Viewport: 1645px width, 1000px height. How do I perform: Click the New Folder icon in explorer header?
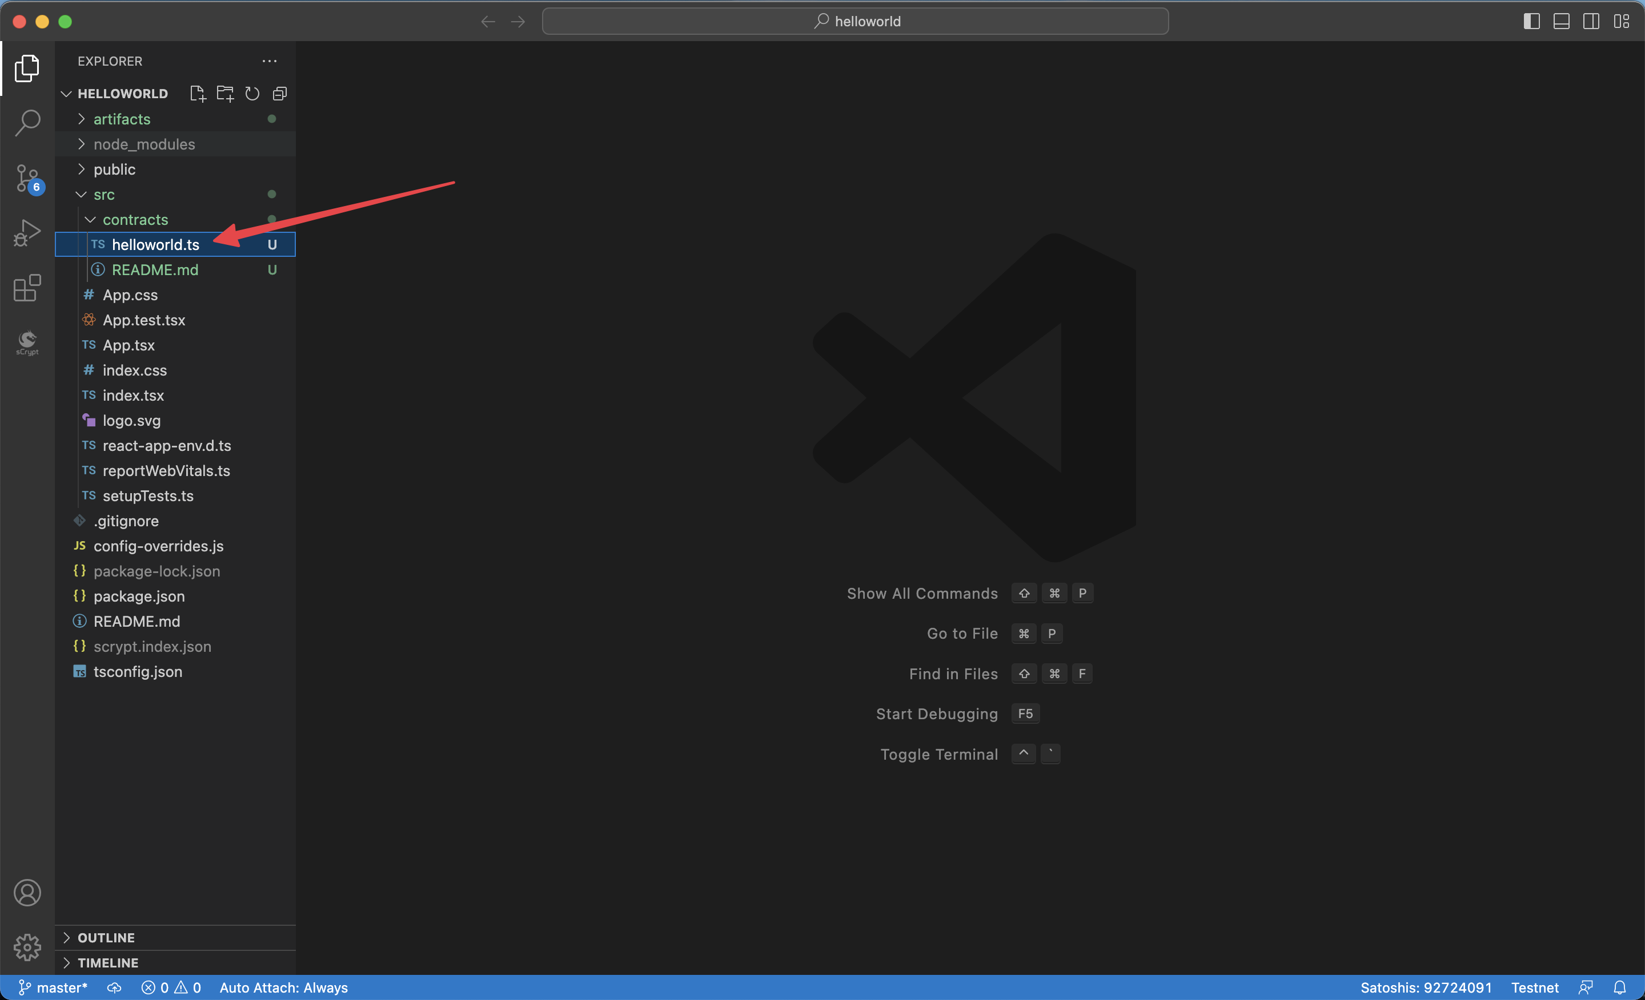pos(225,94)
